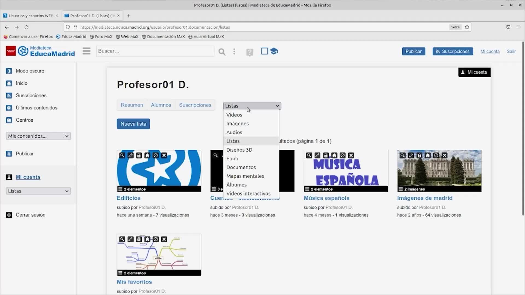Image resolution: width=525 pixels, height=295 pixels.
Task: Click the padlock icon on Música española thumbnail
Action: pyautogui.click(x=326, y=155)
